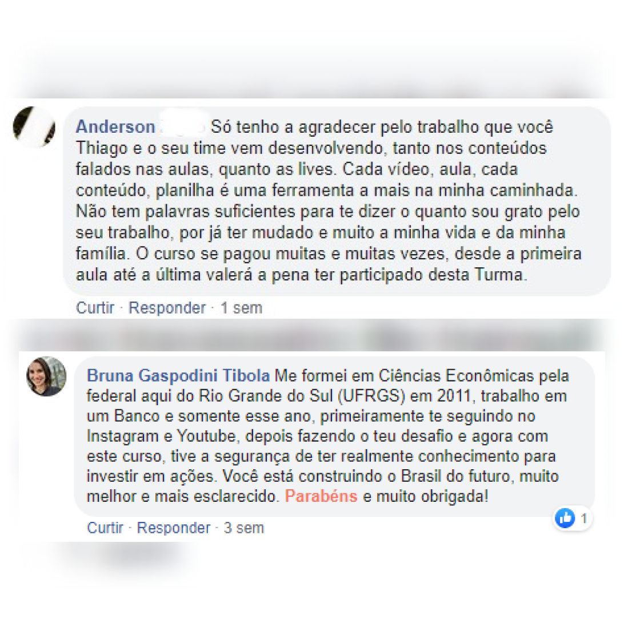Reply to Bruna's comment via Responder
The height and width of the screenshot is (618, 624).
point(174,528)
